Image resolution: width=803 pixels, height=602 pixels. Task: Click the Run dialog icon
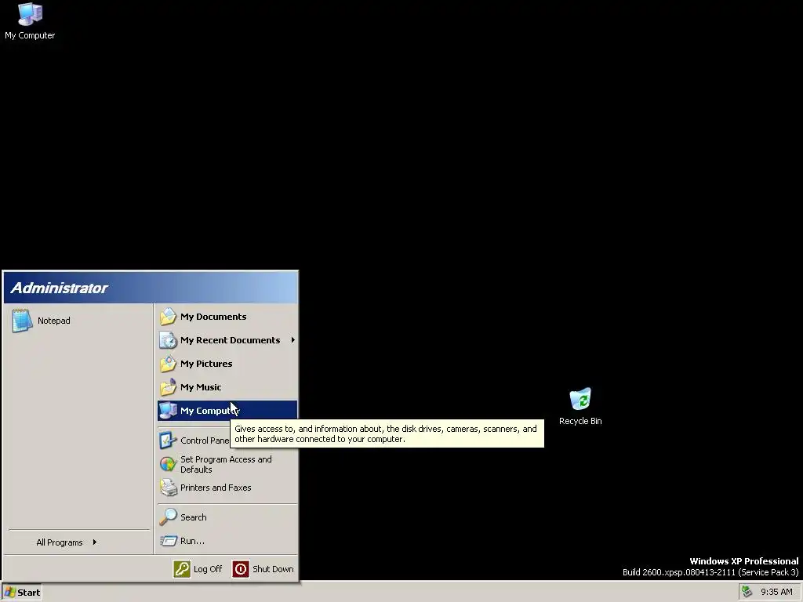pos(168,541)
